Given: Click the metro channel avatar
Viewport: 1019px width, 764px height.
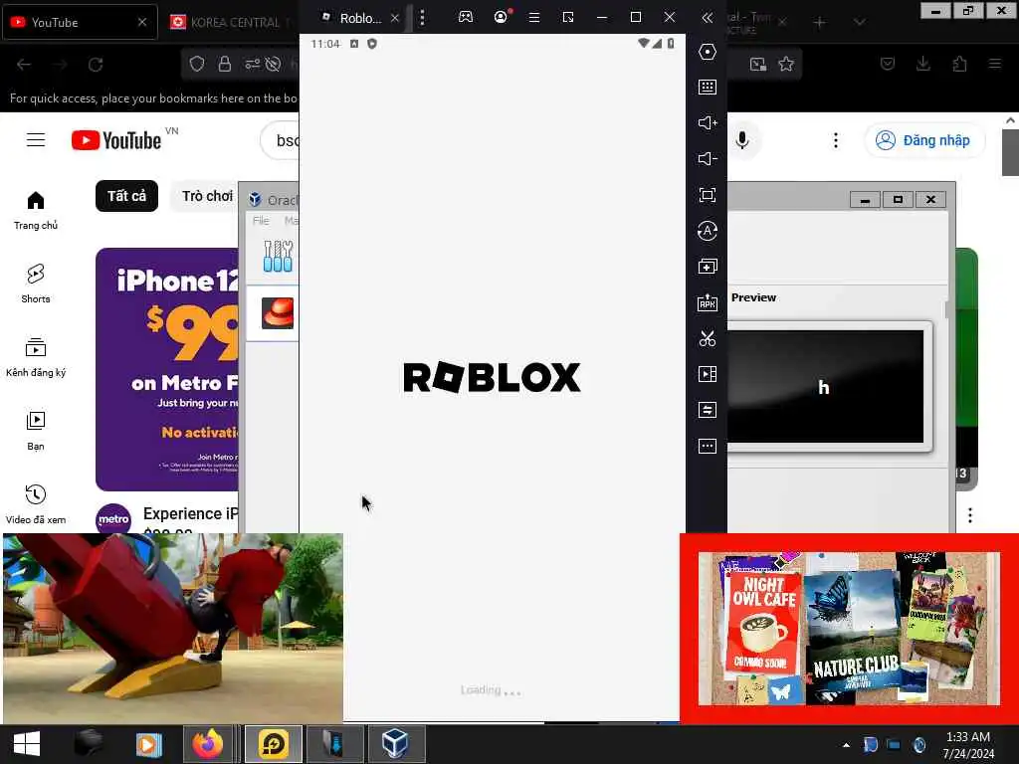Looking at the screenshot, I should [113, 518].
